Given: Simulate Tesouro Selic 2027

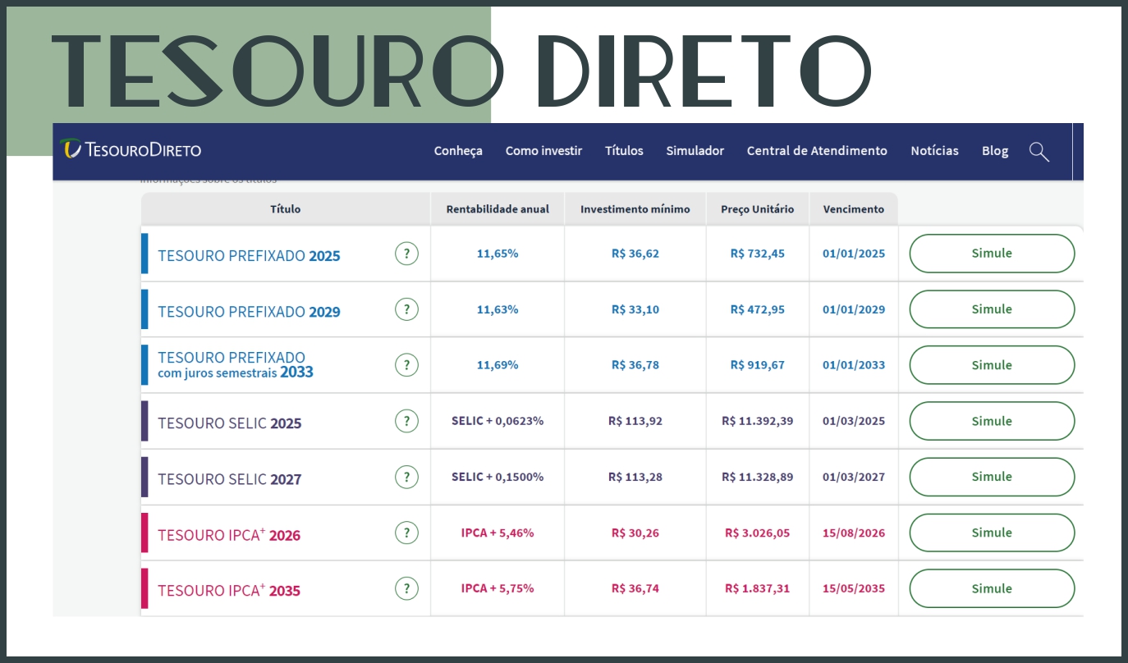Looking at the screenshot, I should [992, 477].
